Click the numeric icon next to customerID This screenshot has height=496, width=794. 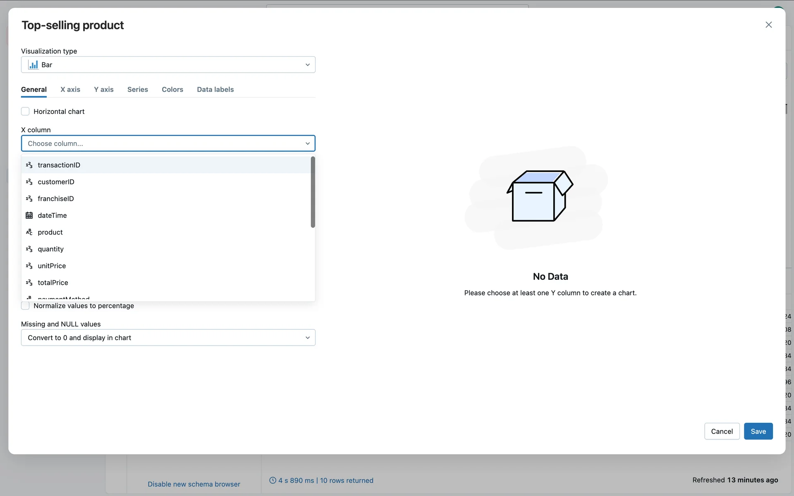point(29,182)
